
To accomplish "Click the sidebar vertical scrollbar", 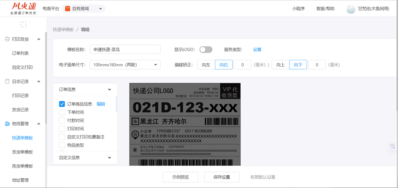I will tap(46, 78).
